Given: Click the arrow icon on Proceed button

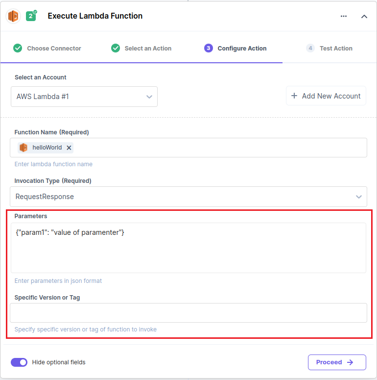Looking at the screenshot, I should 350,362.
